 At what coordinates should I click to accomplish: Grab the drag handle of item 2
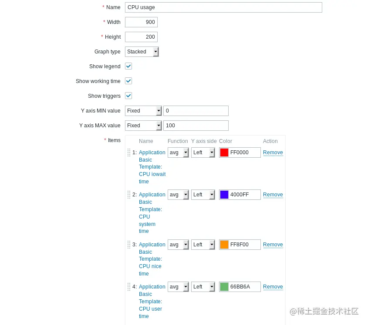tap(129, 195)
